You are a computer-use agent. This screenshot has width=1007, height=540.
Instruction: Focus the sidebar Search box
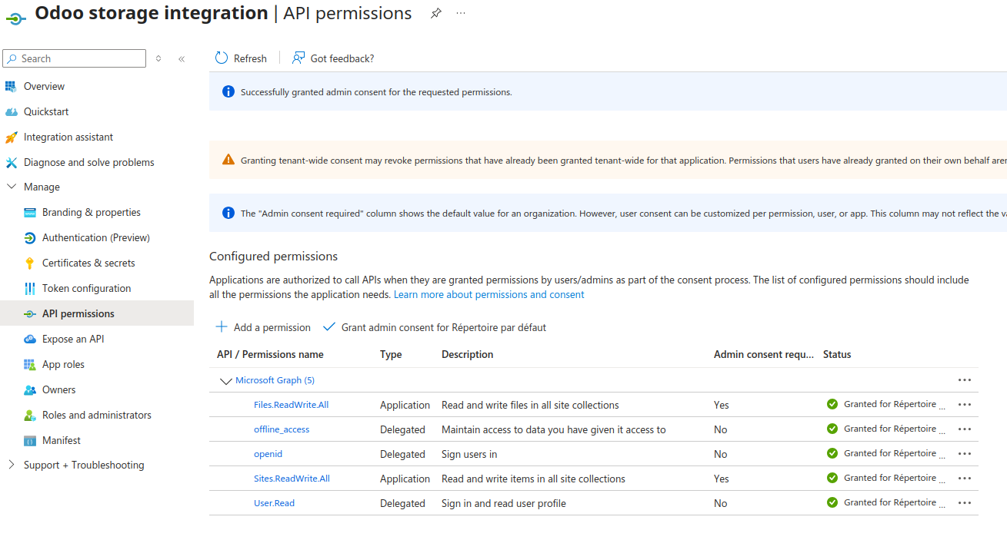(75, 58)
